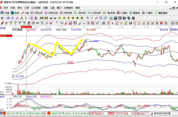Viewport: 178px width, 117px height.
Task: Open the 交易委托 menu
Action: [x=68, y=8]
